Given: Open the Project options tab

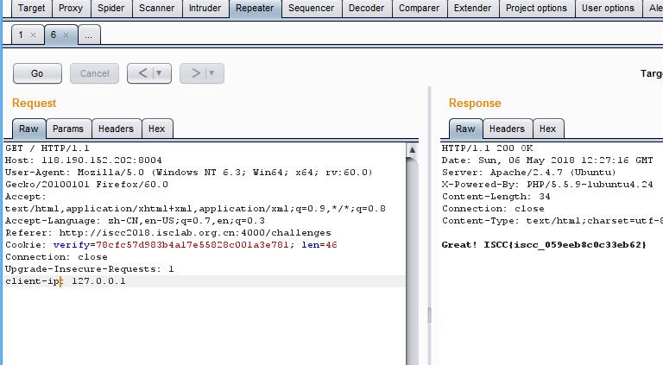Looking at the screenshot, I should tap(537, 8).
